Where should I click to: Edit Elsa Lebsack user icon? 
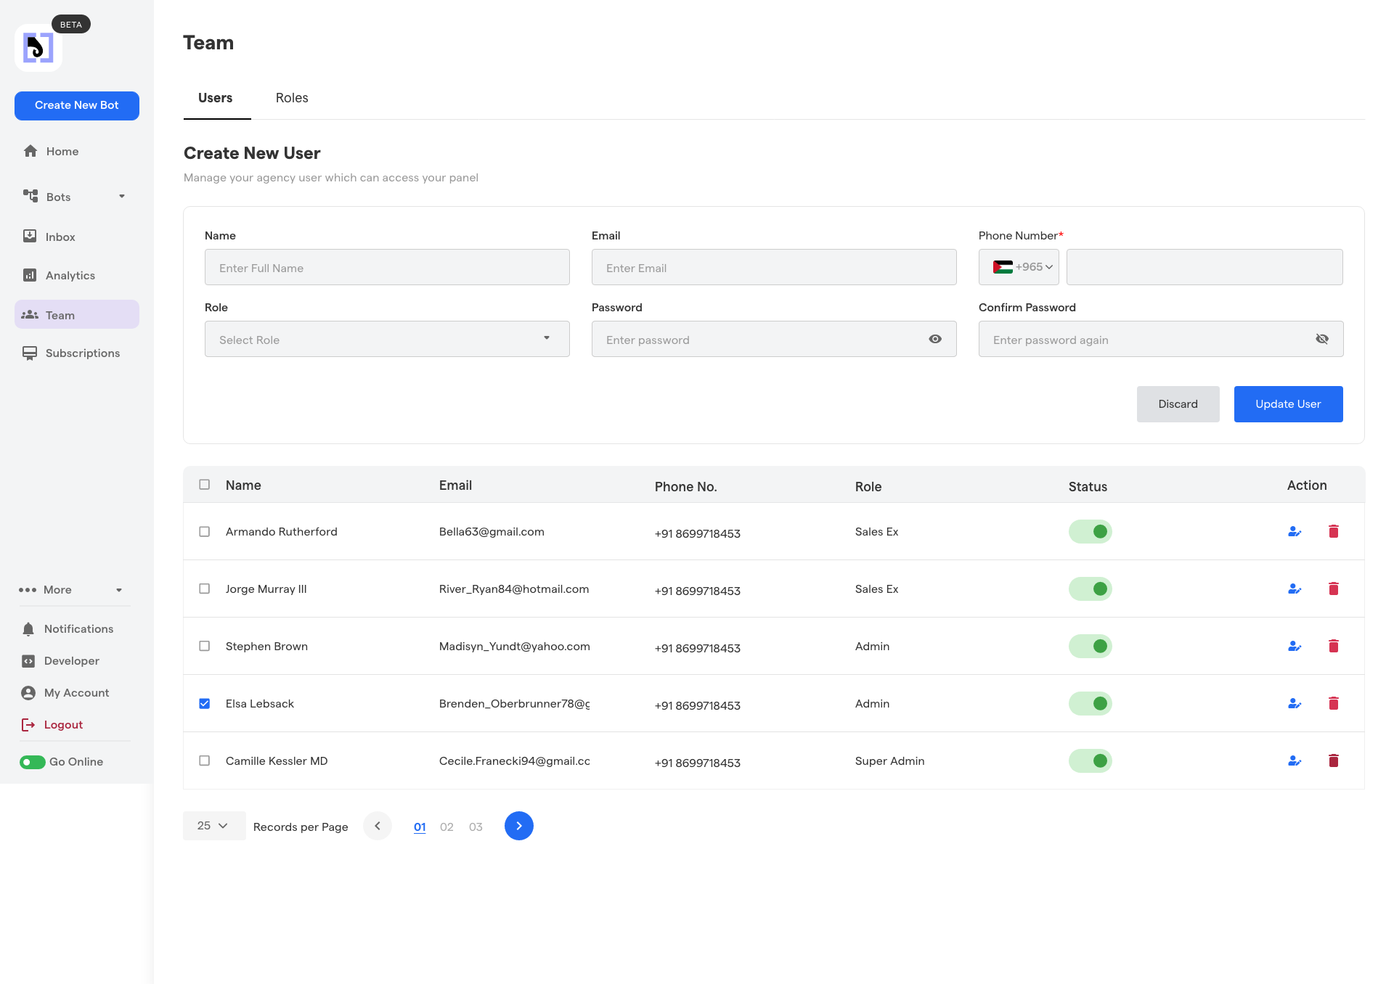click(1295, 704)
